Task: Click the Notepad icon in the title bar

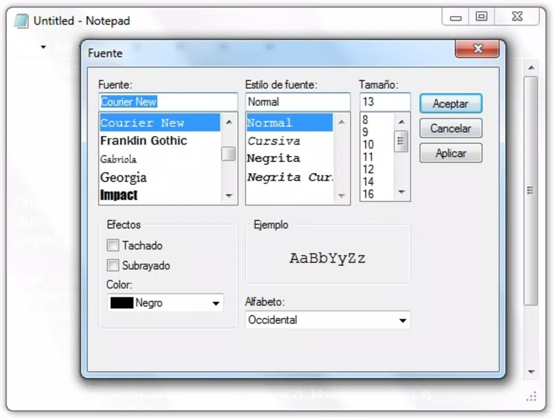Action: tap(21, 21)
